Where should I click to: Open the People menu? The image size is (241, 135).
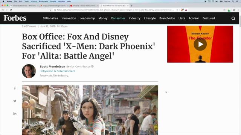tap(53, 1)
